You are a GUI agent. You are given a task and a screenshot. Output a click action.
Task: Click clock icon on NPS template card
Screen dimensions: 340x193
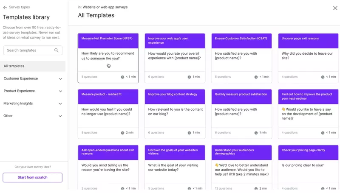[x=122, y=77]
